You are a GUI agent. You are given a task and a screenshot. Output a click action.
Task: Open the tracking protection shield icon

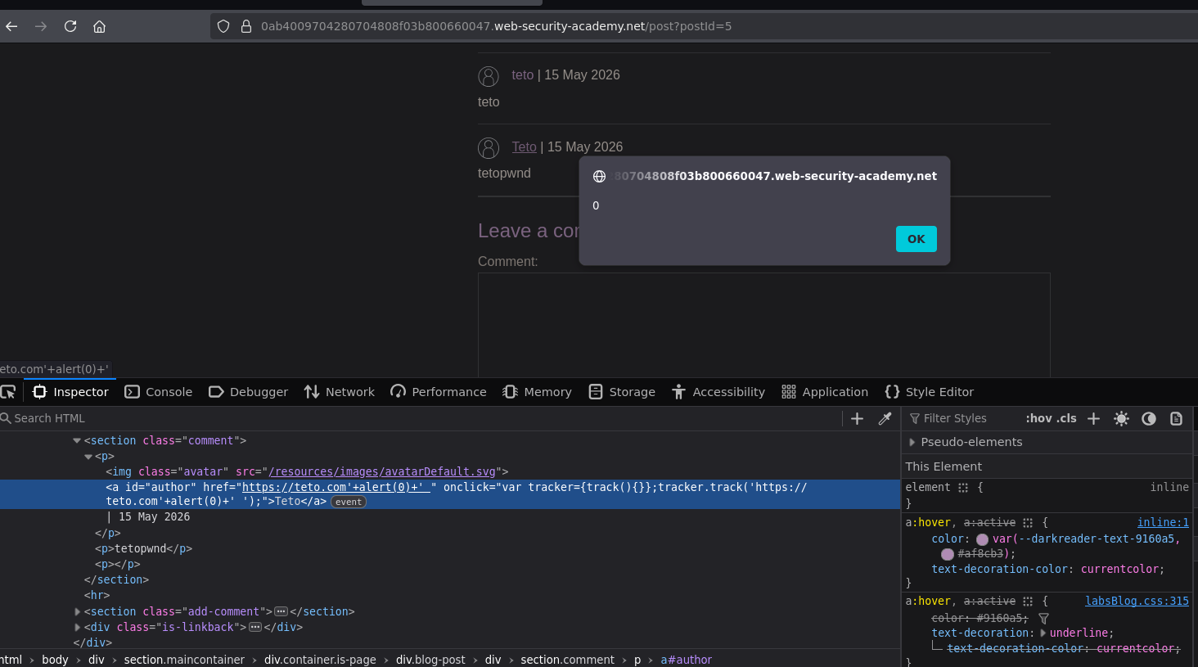223,26
